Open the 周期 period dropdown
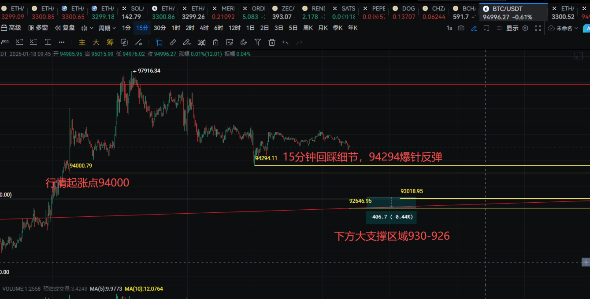This screenshot has height=299, width=590. click(x=107, y=28)
